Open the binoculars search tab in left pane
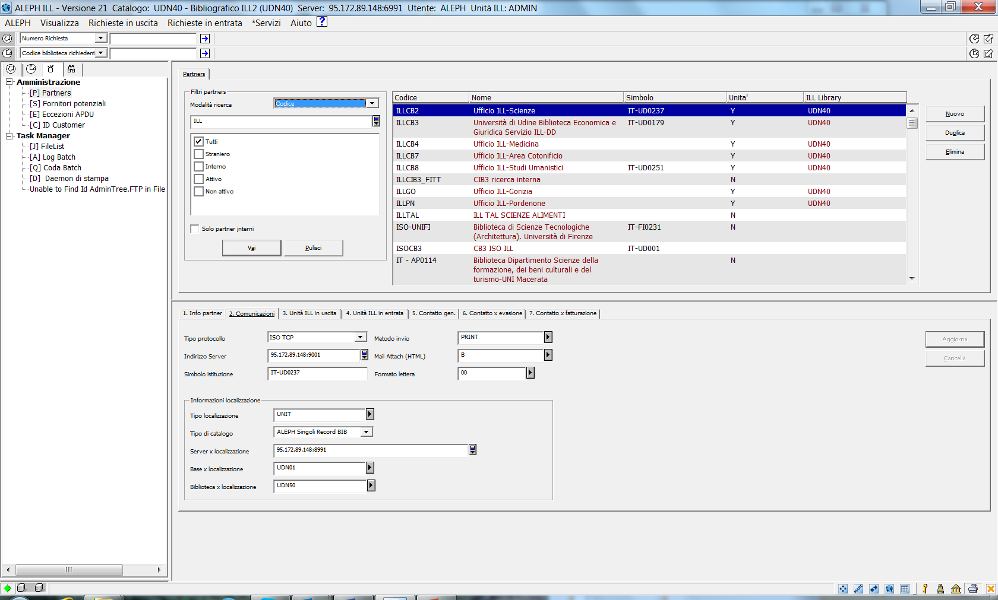Viewport: 998px width, 600px height. tap(71, 69)
